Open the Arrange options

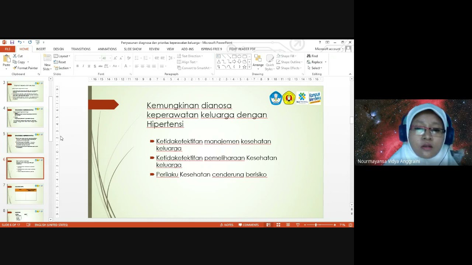point(258,62)
